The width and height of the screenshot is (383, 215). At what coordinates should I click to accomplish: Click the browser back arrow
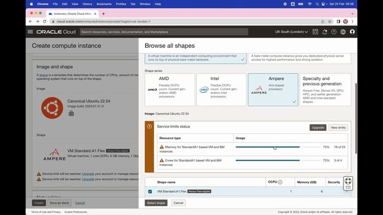[31, 21]
